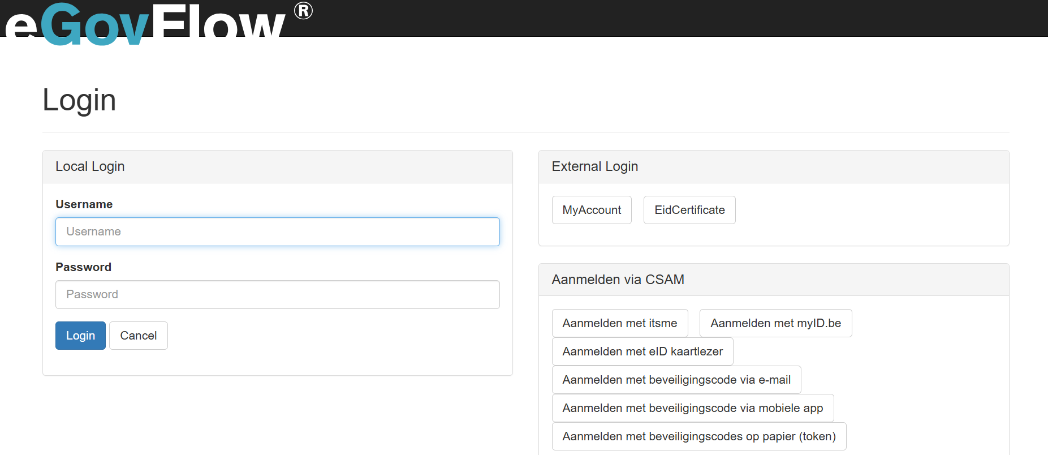Pick Aanmelden met beveiligingscode via e-mail
Screen dimensions: 1048x455
pyautogui.click(x=676, y=380)
